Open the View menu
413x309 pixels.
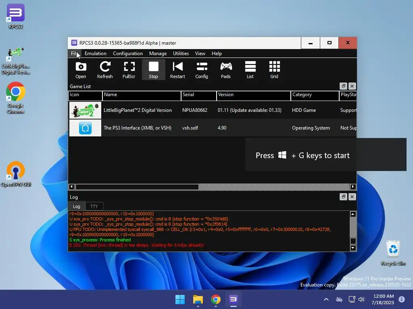tap(200, 54)
